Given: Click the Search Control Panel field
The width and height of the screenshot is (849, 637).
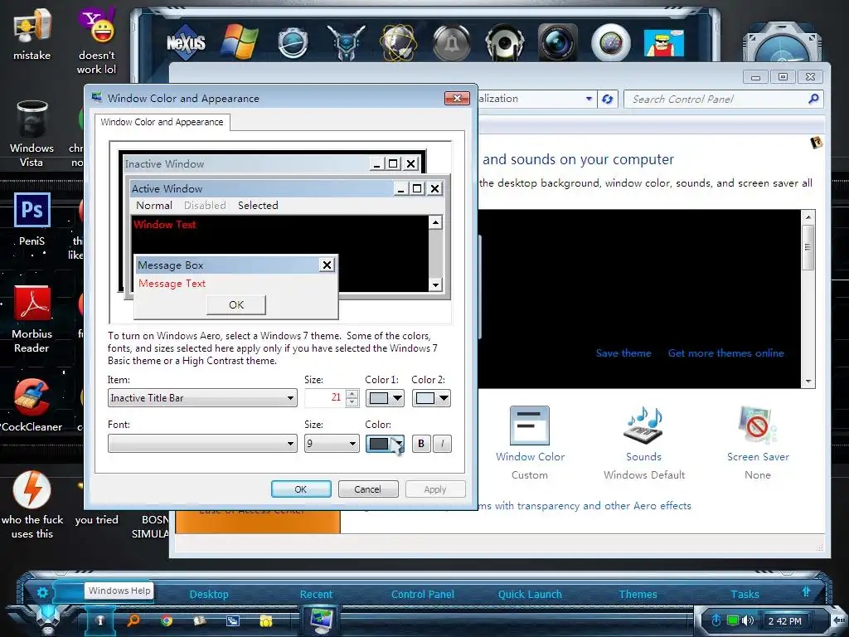Looking at the screenshot, I should pos(716,100).
